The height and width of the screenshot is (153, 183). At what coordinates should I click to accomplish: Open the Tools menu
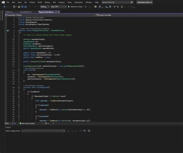tap(69, 2)
